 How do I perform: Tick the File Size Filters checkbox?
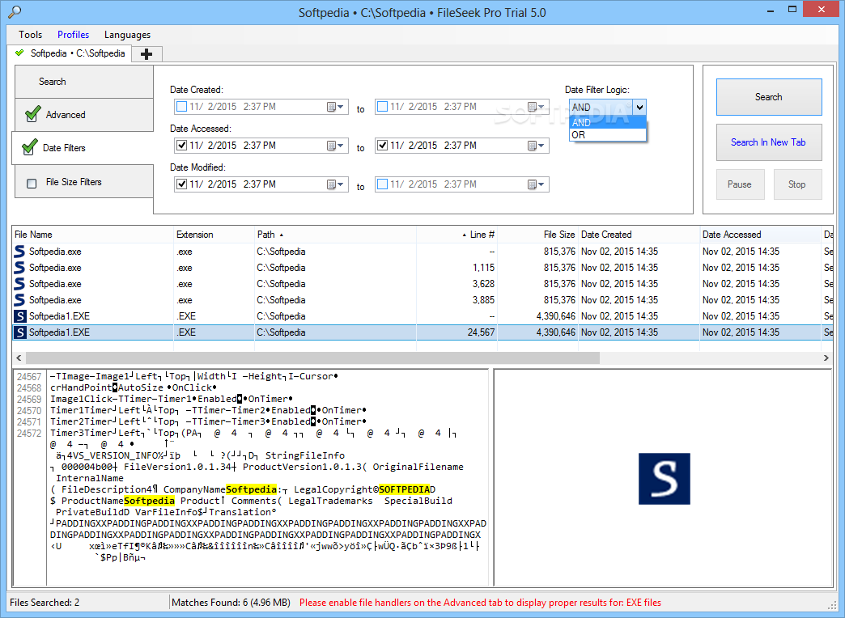tap(32, 183)
